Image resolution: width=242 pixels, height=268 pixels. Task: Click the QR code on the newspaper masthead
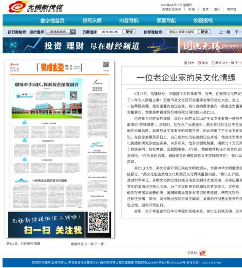pos(106,65)
